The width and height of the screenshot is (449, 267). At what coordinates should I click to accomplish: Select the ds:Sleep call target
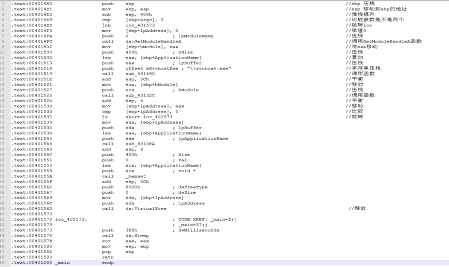pos(137,236)
